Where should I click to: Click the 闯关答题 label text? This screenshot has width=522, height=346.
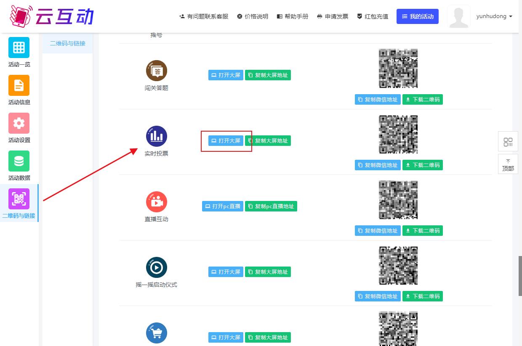[157, 88]
